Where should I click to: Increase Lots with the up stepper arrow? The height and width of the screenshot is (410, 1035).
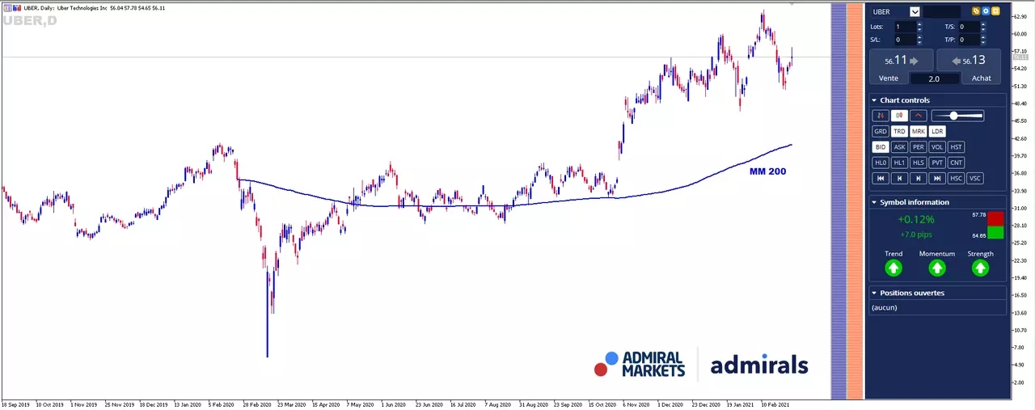(920, 24)
